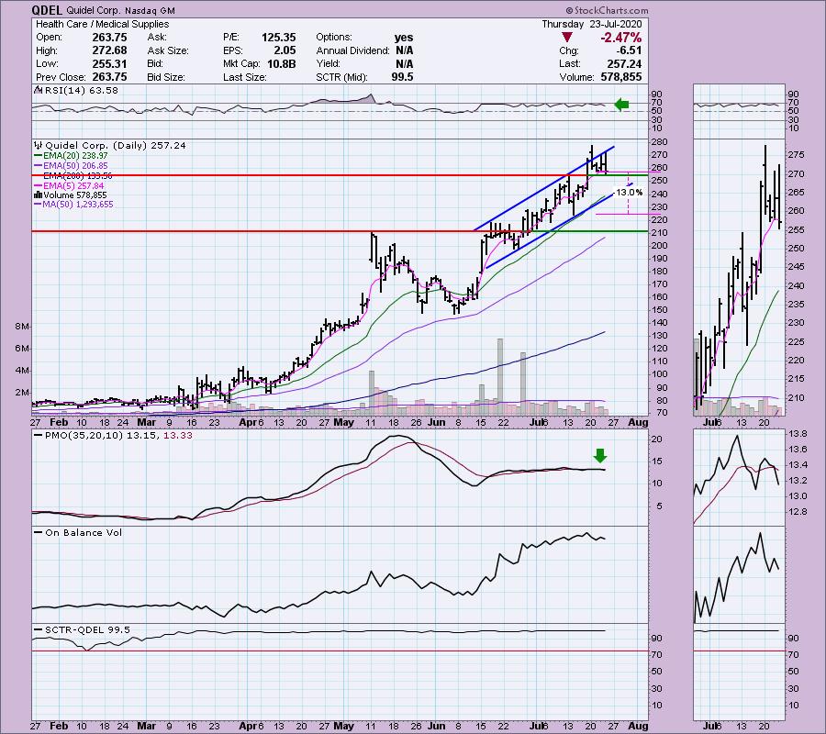Click the SCTR-QDEL 99.5 panel label
This screenshot has height=734, width=826.
pyautogui.click(x=87, y=629)
